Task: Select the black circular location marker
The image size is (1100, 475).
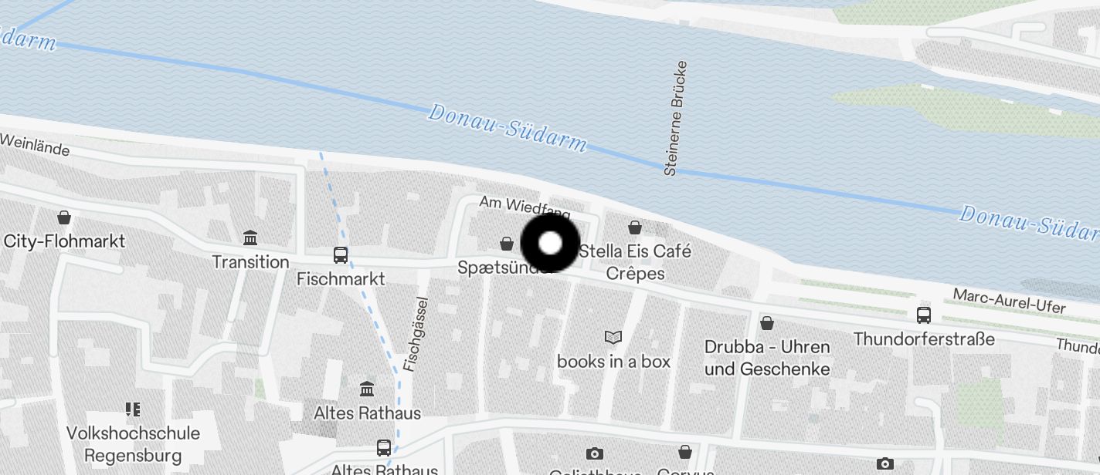Action: (x=550, y=244)
